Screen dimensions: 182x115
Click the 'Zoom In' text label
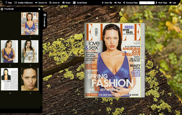(56, 3)
